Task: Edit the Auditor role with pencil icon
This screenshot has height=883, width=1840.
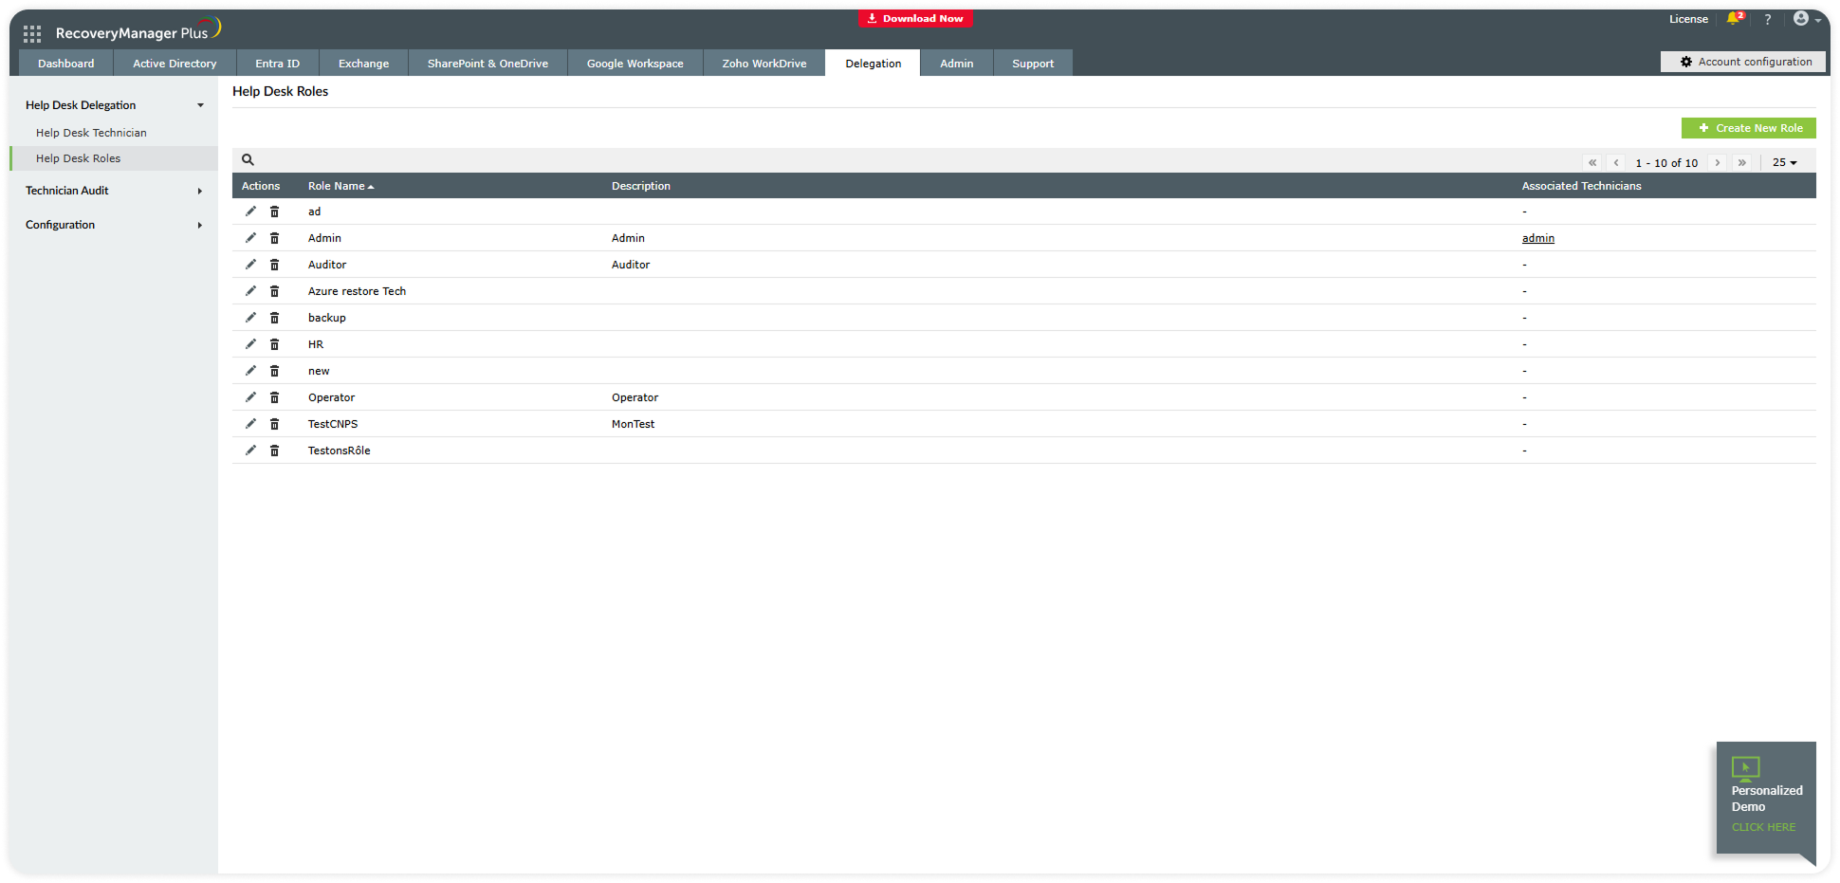Action: pos(250,265)
